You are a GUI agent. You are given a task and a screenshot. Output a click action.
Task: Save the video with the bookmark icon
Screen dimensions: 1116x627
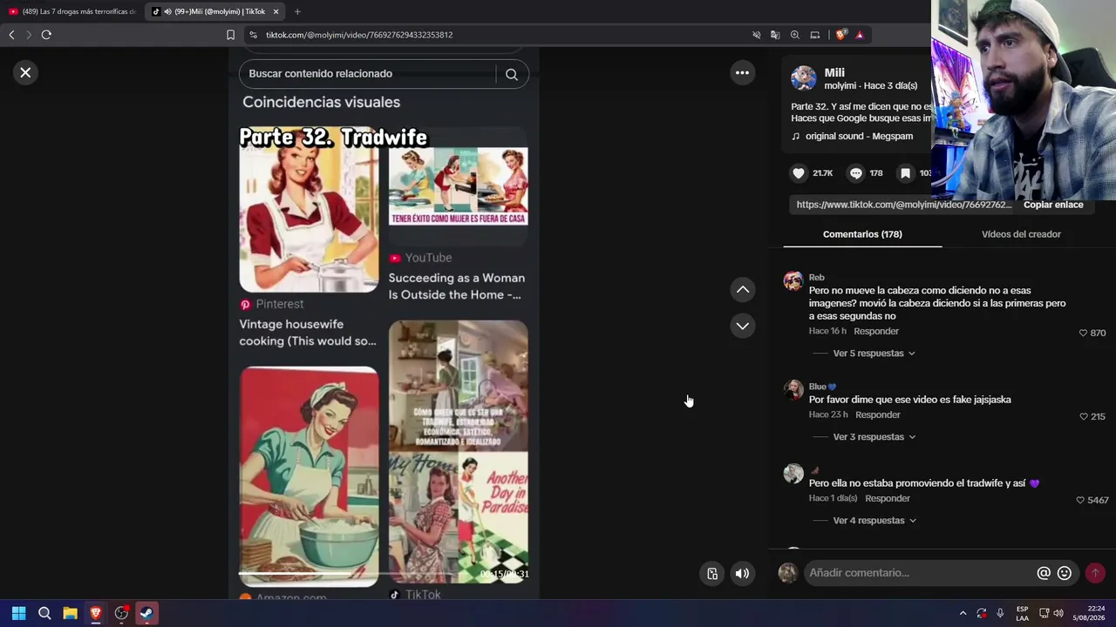coord(905,173)
